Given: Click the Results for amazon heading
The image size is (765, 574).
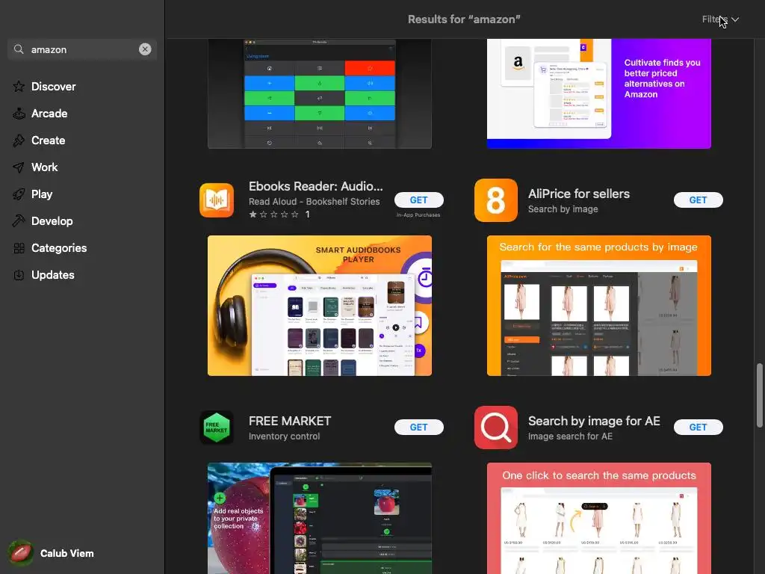Looking at the screenshot, I should click(464, 19).
